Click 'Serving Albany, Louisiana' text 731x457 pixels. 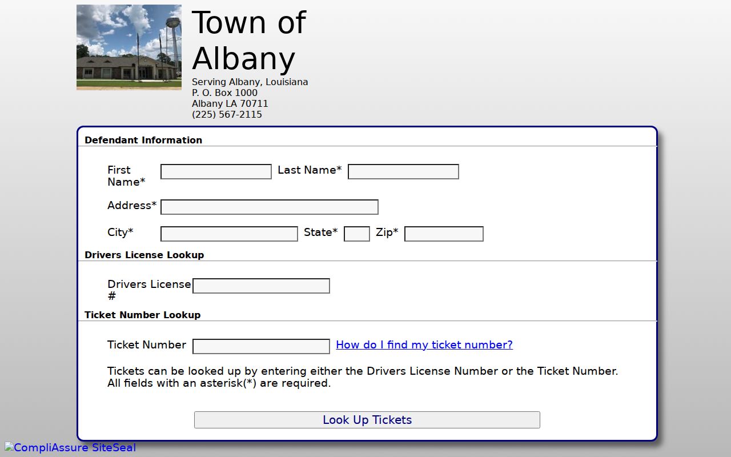pos(250,82)
